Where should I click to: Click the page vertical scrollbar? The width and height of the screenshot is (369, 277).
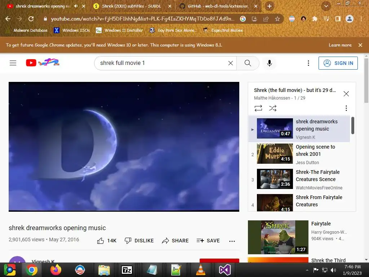point(366,80)
